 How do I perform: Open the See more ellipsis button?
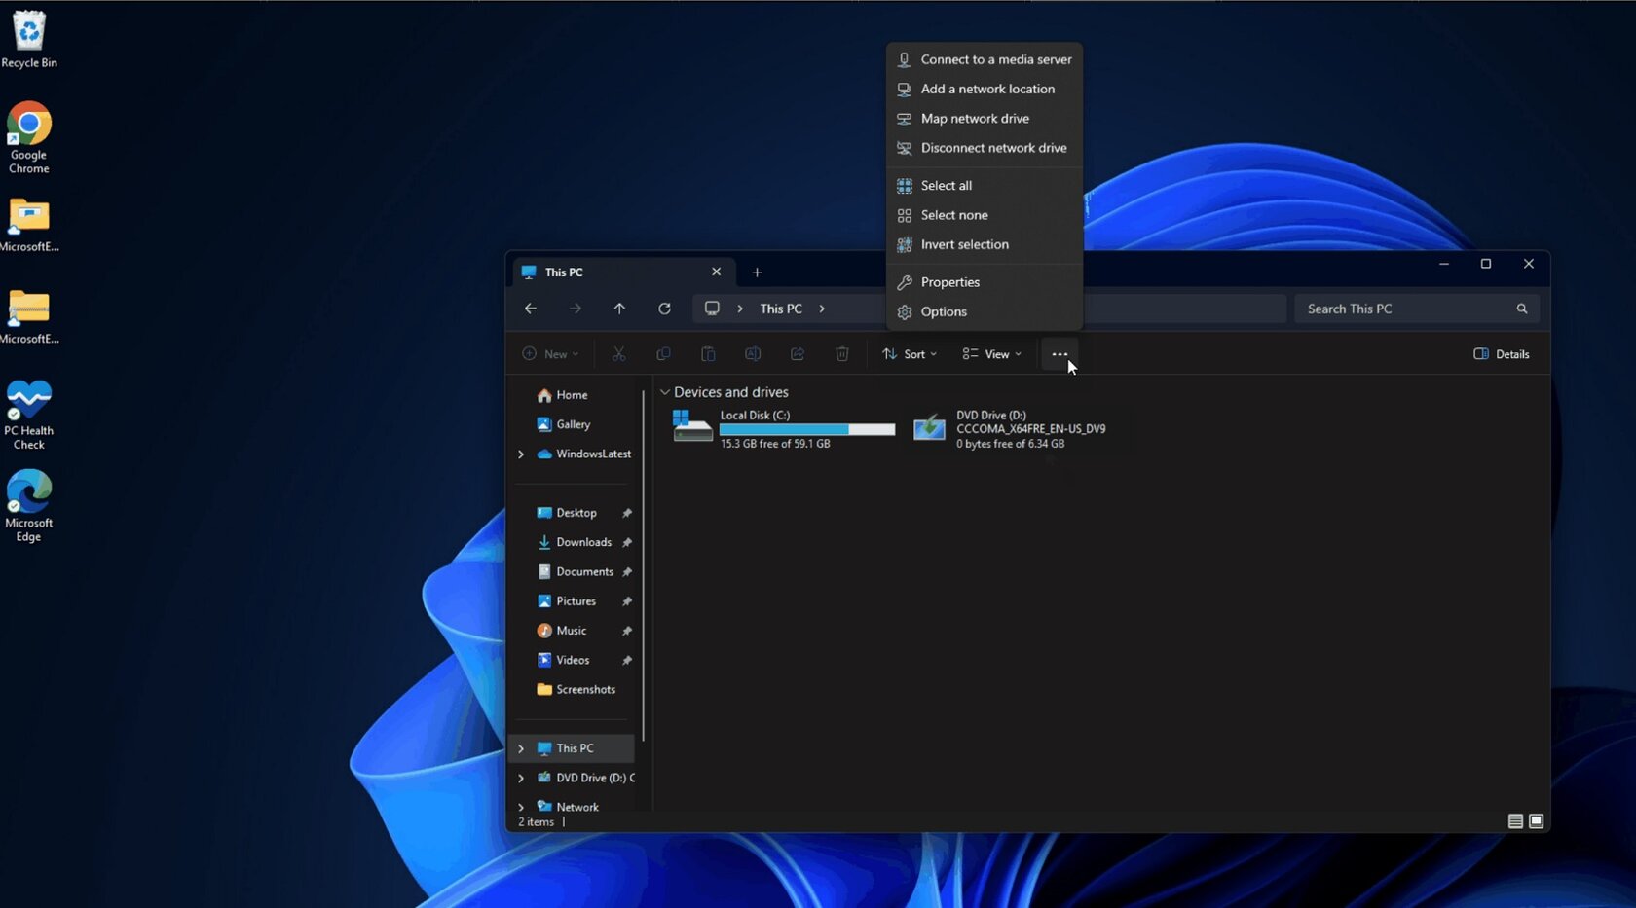pos(1060,354)
